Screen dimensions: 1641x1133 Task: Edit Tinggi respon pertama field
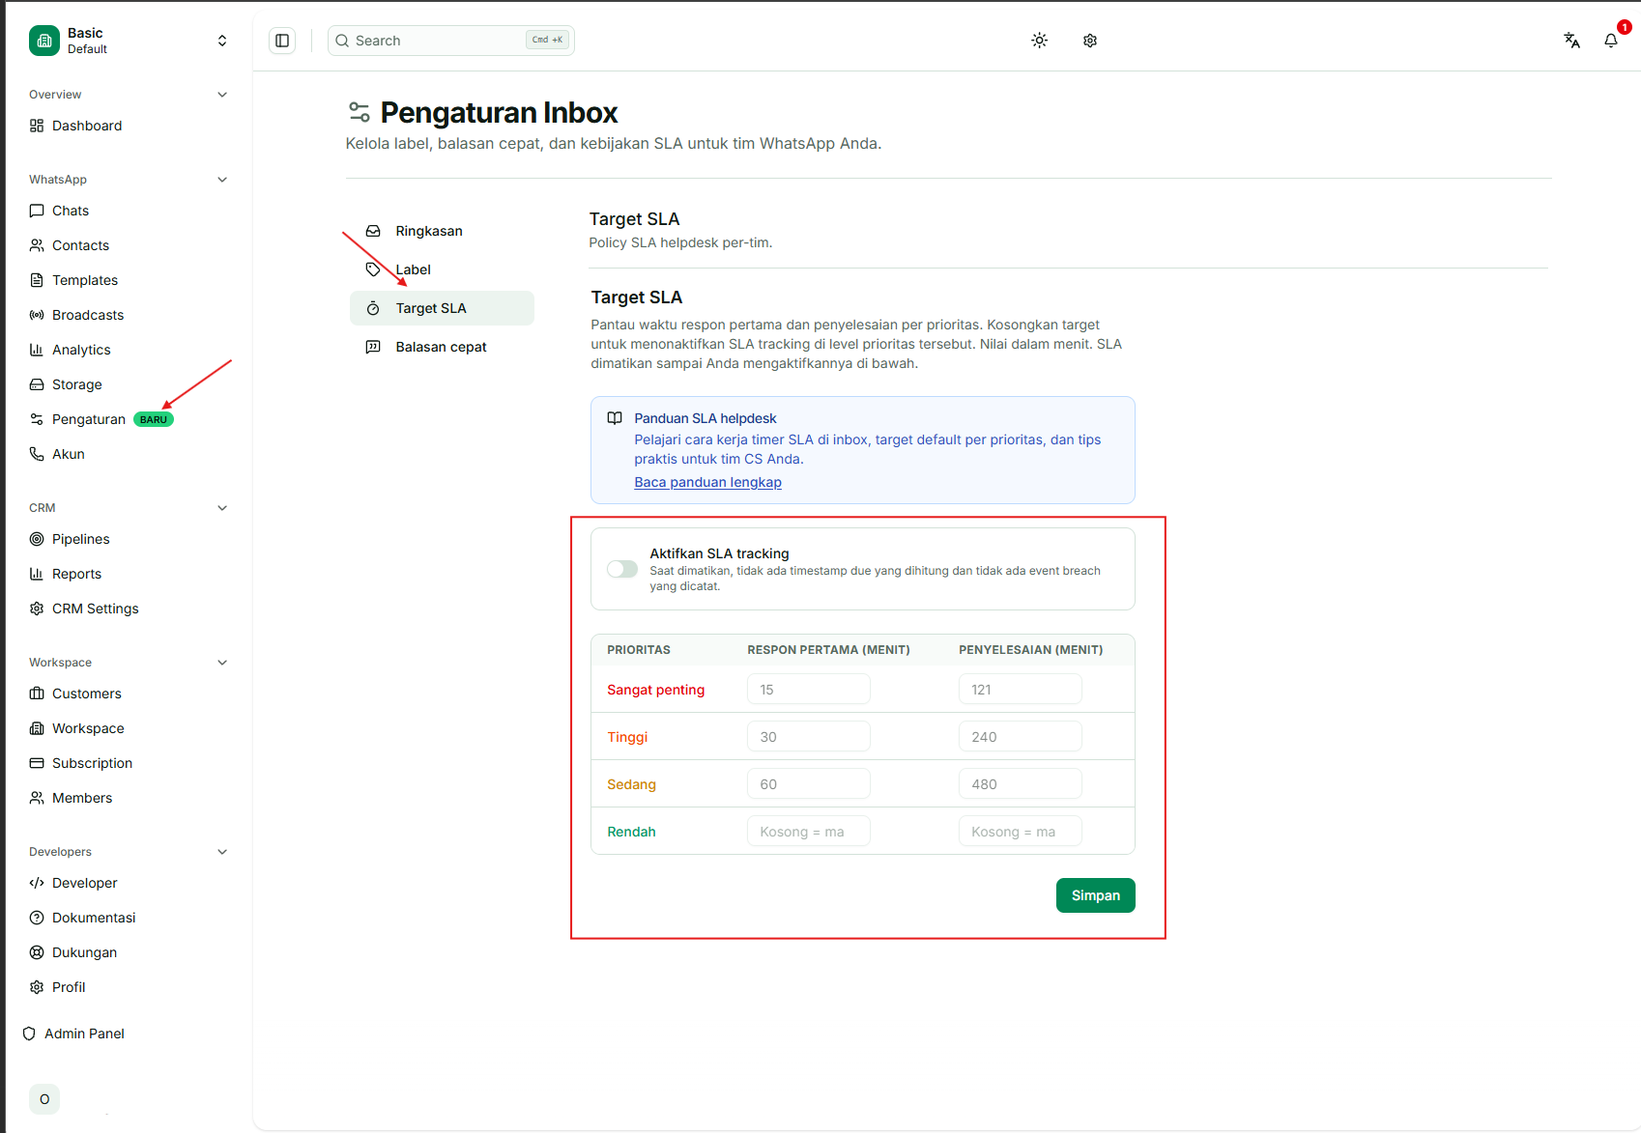(x=808, y=737)
